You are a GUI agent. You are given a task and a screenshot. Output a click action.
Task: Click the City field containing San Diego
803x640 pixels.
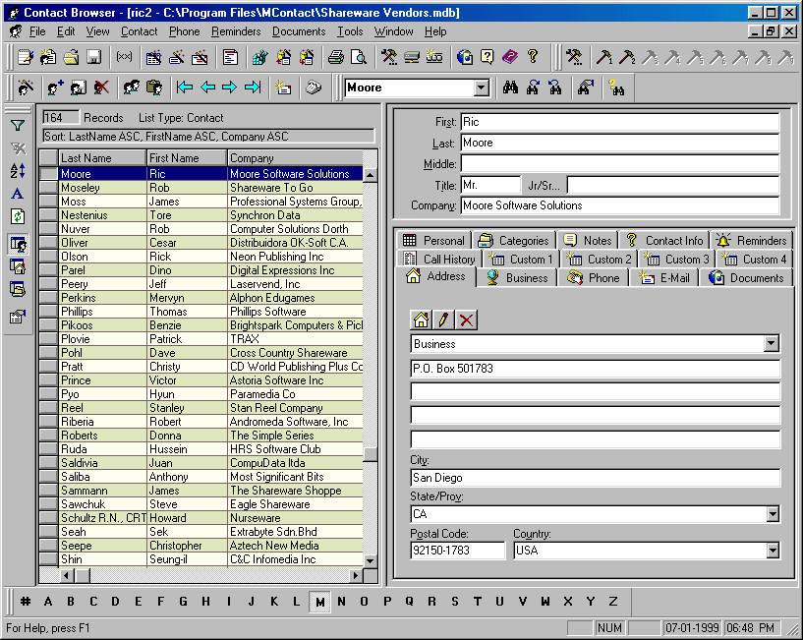click(595, 478)
